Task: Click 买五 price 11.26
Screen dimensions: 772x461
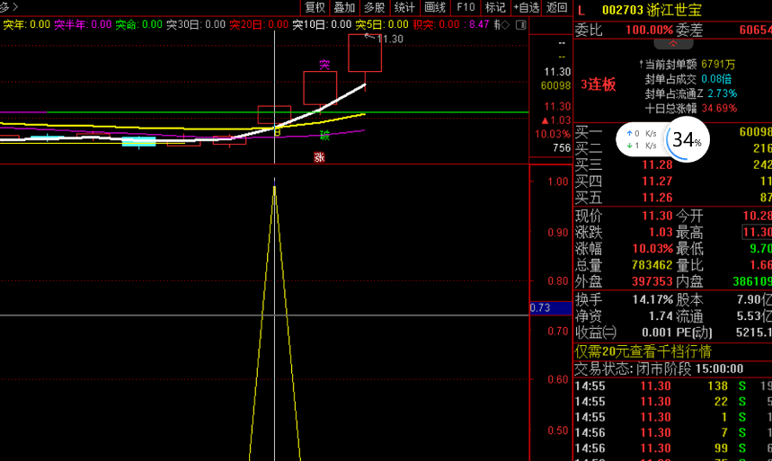Action: click(657, 198)
